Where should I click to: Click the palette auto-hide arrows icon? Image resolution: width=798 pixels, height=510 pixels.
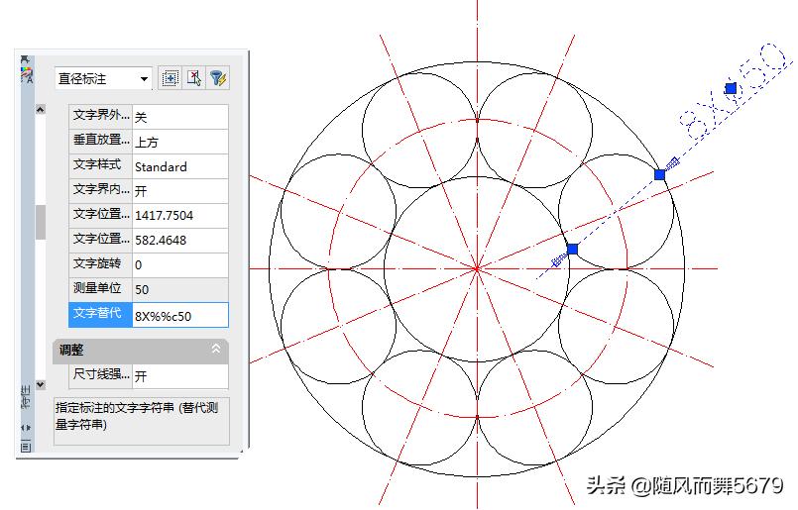point(26,428)
